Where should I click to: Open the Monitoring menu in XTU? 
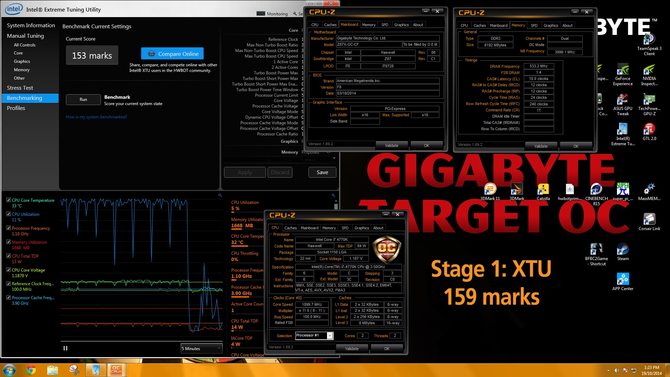pyautogui.click(x=272, y=14)
